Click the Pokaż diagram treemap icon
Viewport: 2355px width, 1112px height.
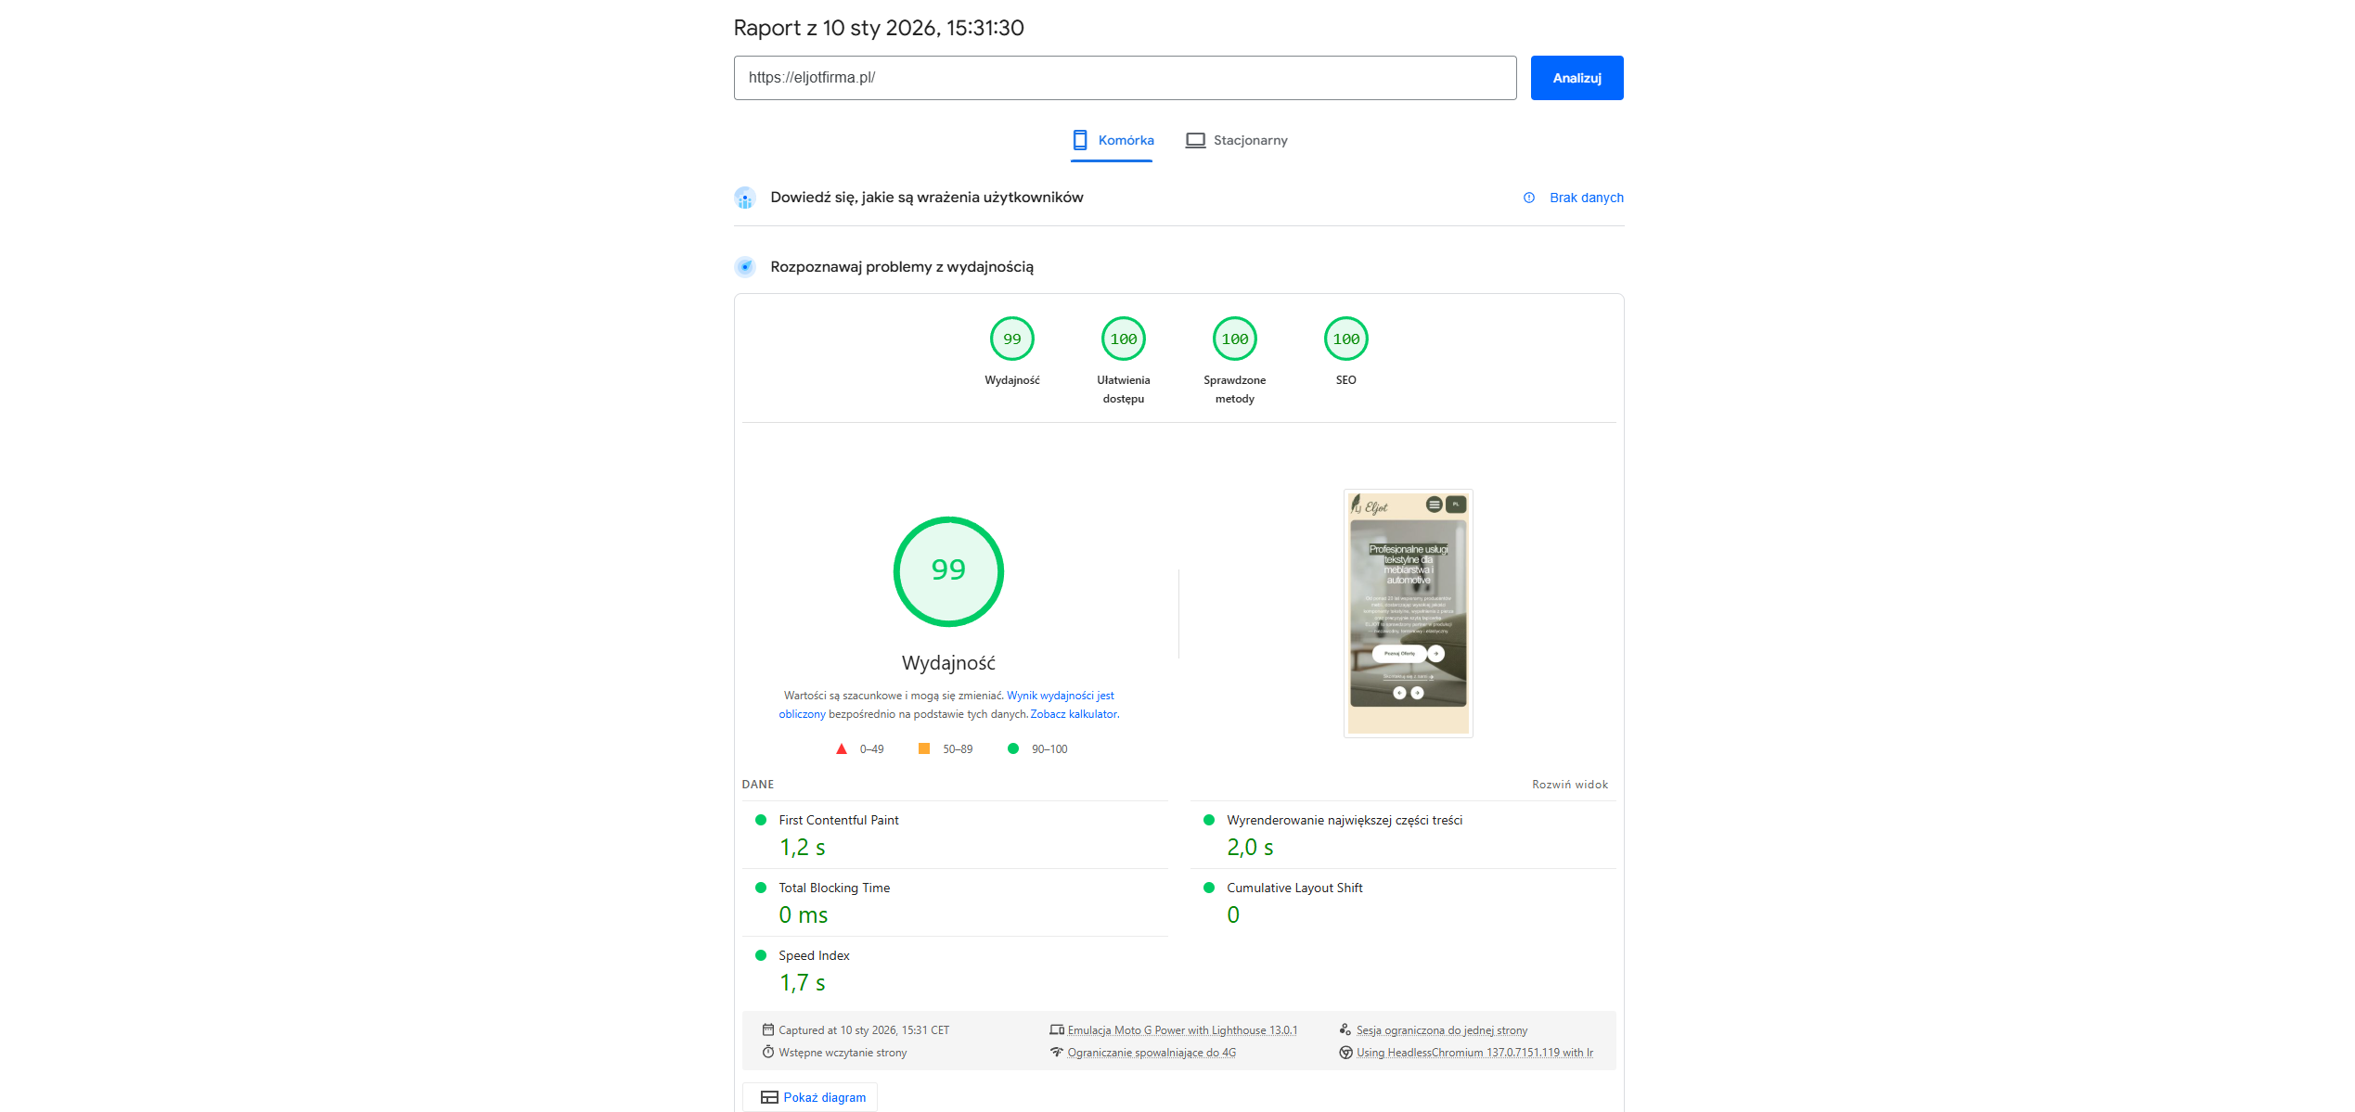click(x=769, y=1097)
